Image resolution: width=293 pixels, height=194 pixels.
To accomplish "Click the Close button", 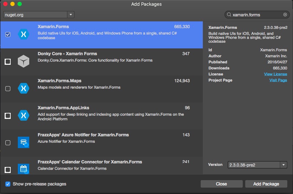I will tap(221, 184).
